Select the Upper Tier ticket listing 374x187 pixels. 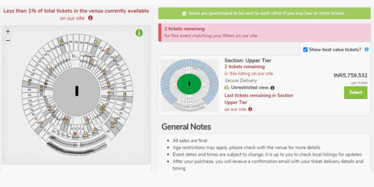pyautogui.click(x=355, y=92)
